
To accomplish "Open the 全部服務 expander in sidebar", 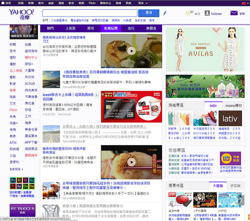I will click(15, 169).
